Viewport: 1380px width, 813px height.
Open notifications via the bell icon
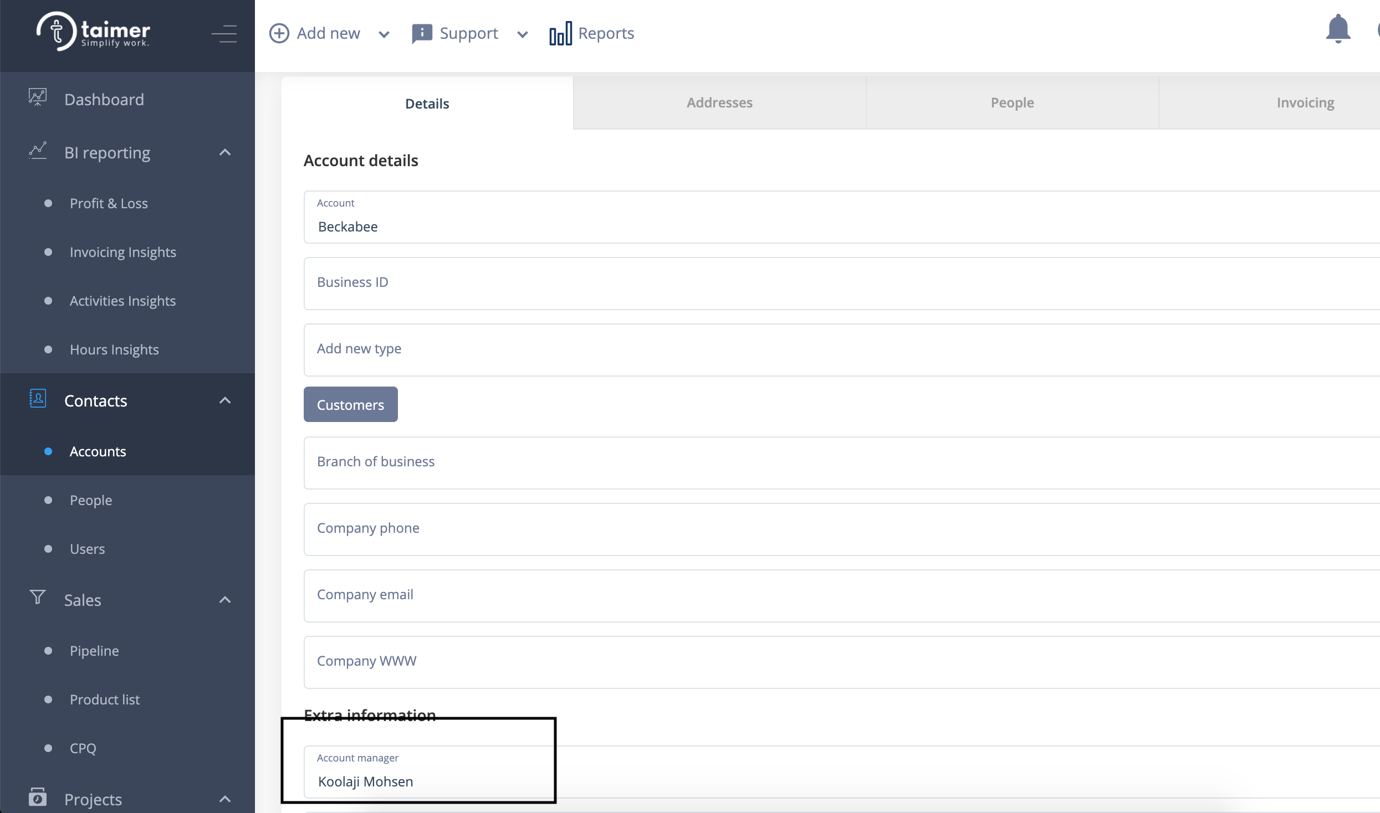[x=1338, y=29]
